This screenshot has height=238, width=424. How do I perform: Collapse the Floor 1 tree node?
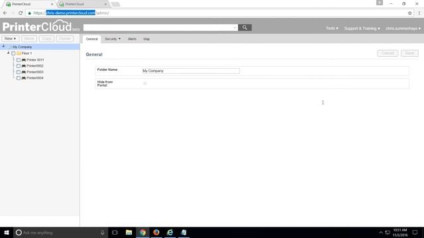(x=9, y=53)
